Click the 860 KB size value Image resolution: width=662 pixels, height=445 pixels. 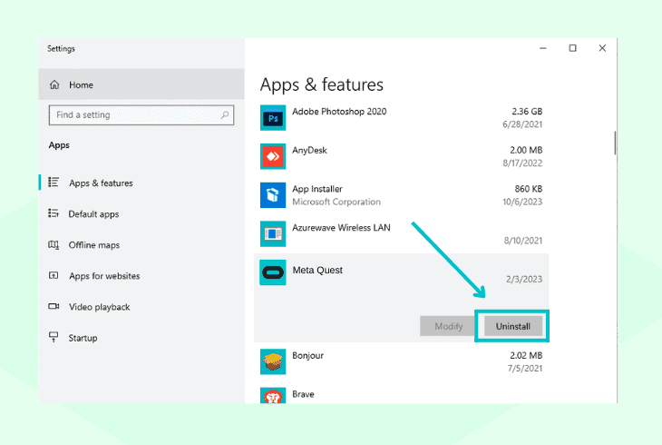[x=528, y=189]
